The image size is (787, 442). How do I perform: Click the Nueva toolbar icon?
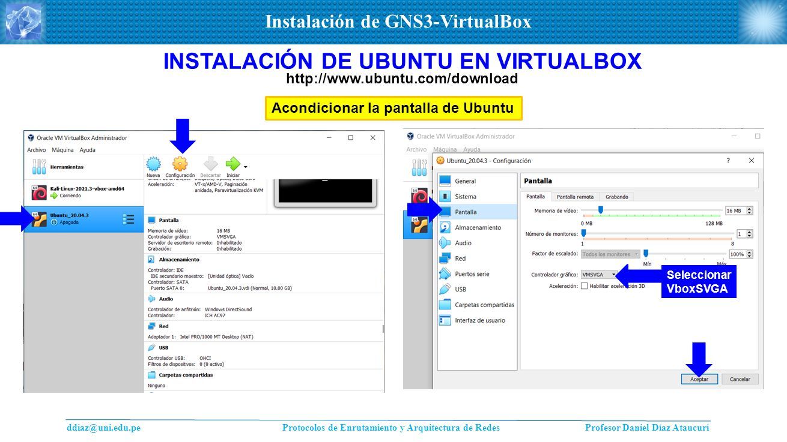pos(153,164)
